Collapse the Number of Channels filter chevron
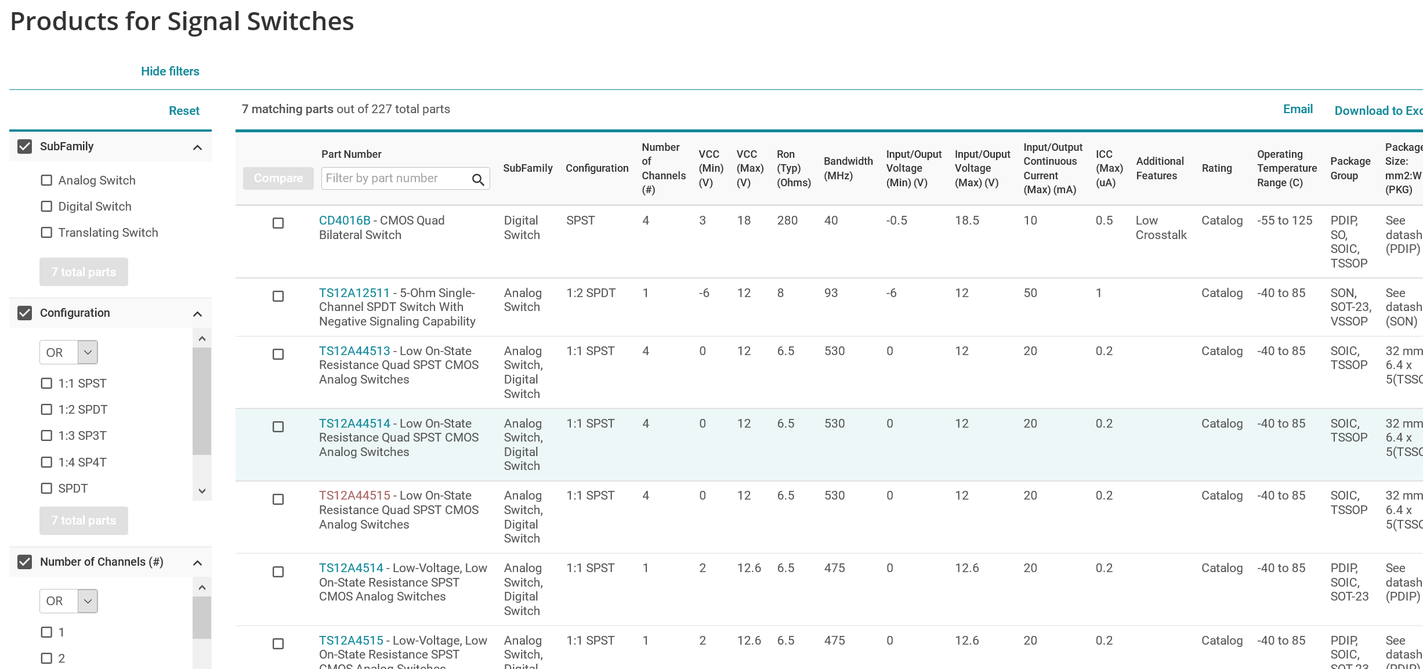 click(197, 563)
